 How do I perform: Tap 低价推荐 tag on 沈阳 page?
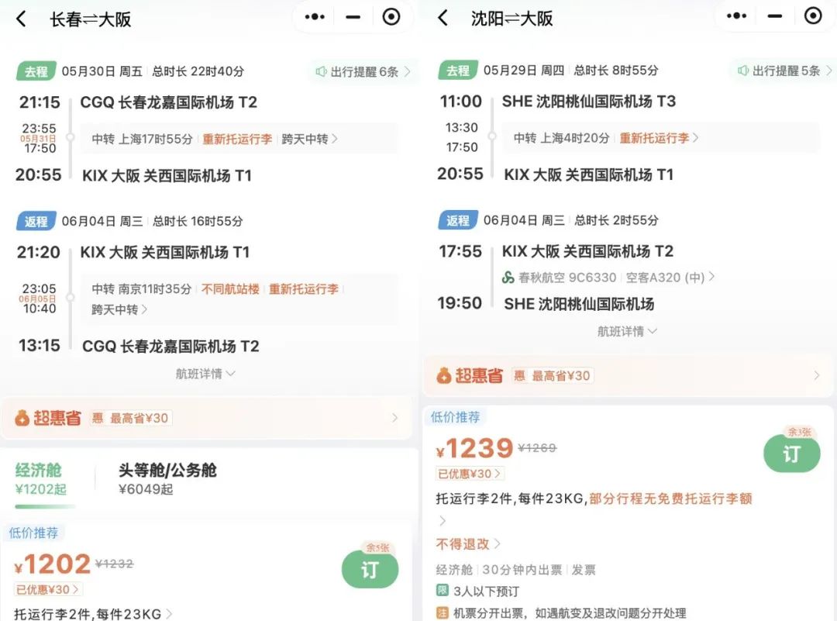coord(456,417)
